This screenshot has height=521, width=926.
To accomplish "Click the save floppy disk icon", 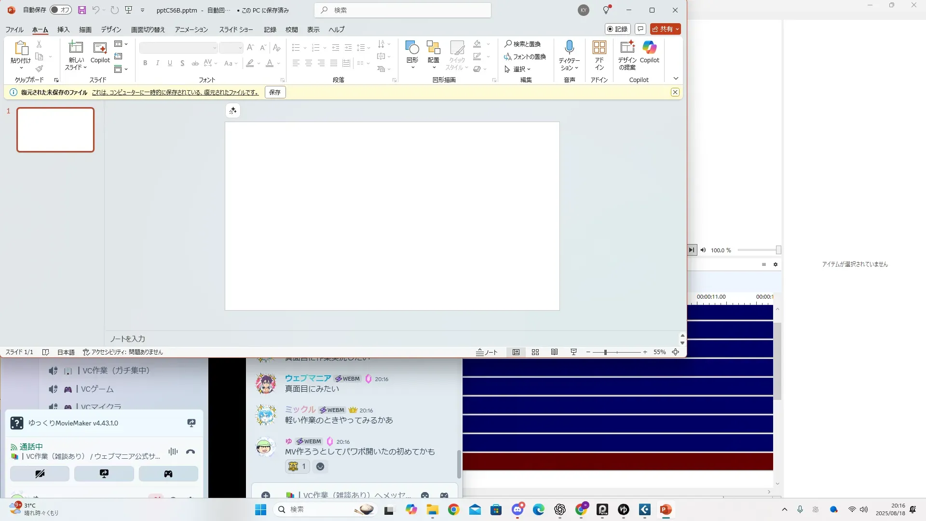I will (x=82, y=10).
